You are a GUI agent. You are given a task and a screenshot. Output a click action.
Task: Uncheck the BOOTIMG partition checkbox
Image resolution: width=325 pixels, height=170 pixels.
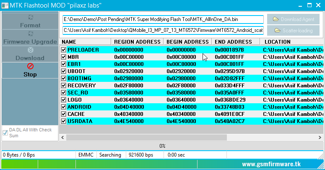click(63, 78)
